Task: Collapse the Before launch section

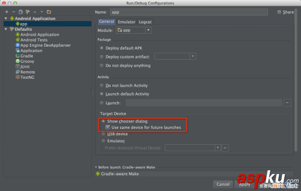Action: [96, 167]
